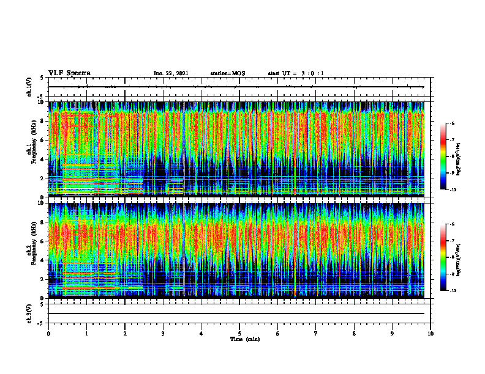Image resolution: width=485 pixels, height=374 pixels.
Task: Click the "Time (min)" axis label
Action: tap(245, 339)
